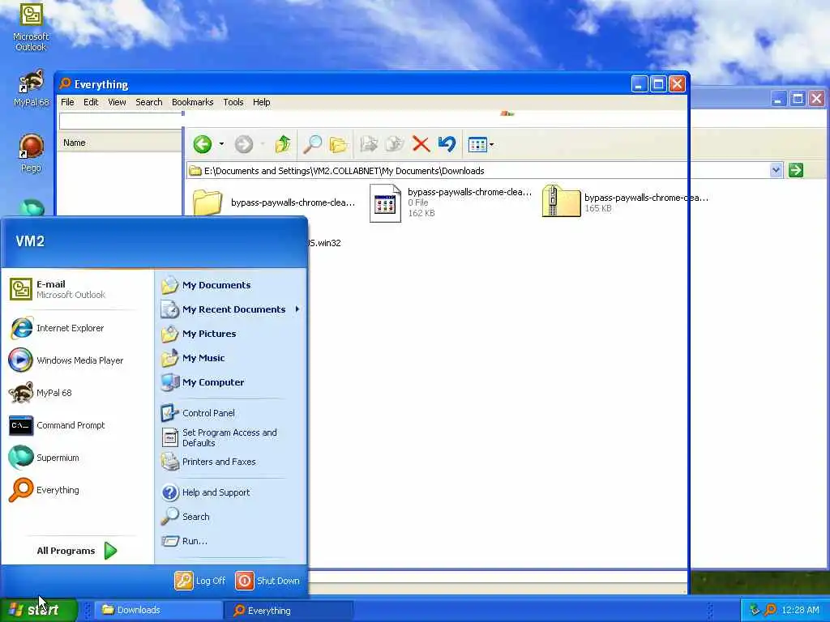The width and height of the screenshot is (830, 622).
Task: Click the Copy To toolbar icon
Action: (395, 144)
